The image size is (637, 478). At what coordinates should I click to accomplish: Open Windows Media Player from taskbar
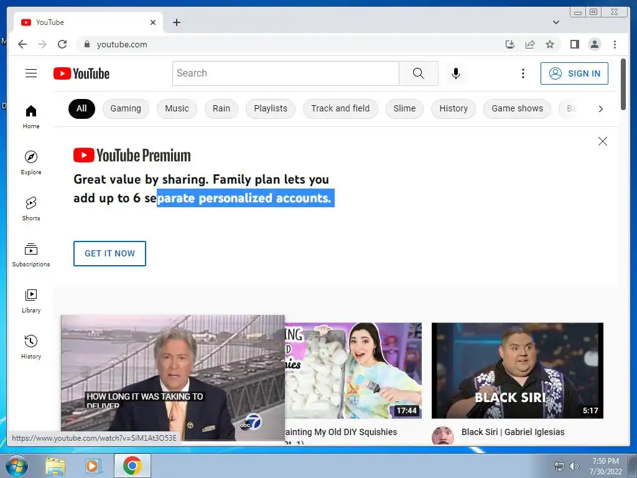tap(93, 466)
